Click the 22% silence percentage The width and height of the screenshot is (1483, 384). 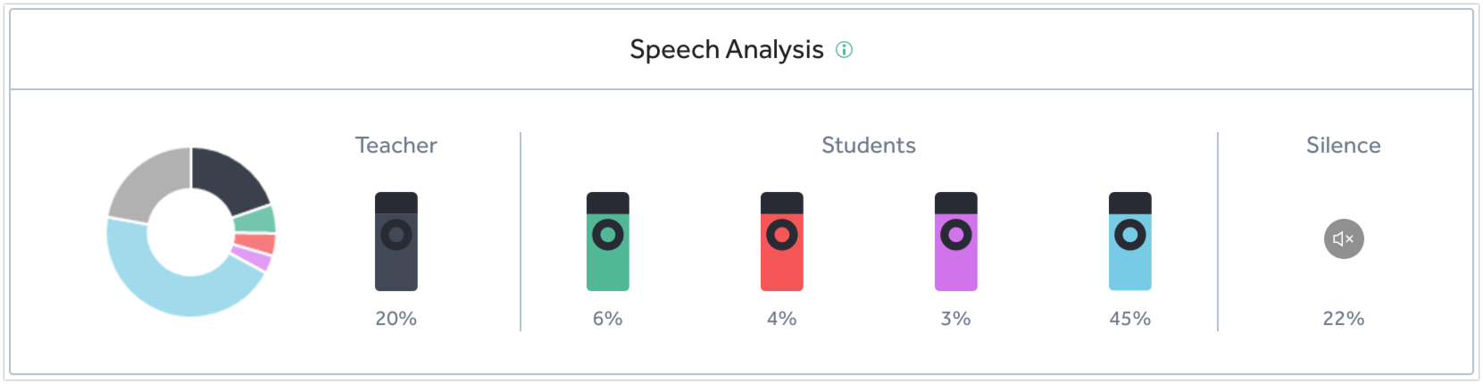pos(1343,319)
